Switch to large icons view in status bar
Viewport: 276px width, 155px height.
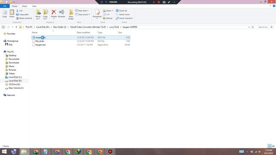pyautogui.click(x=273, y=146)
